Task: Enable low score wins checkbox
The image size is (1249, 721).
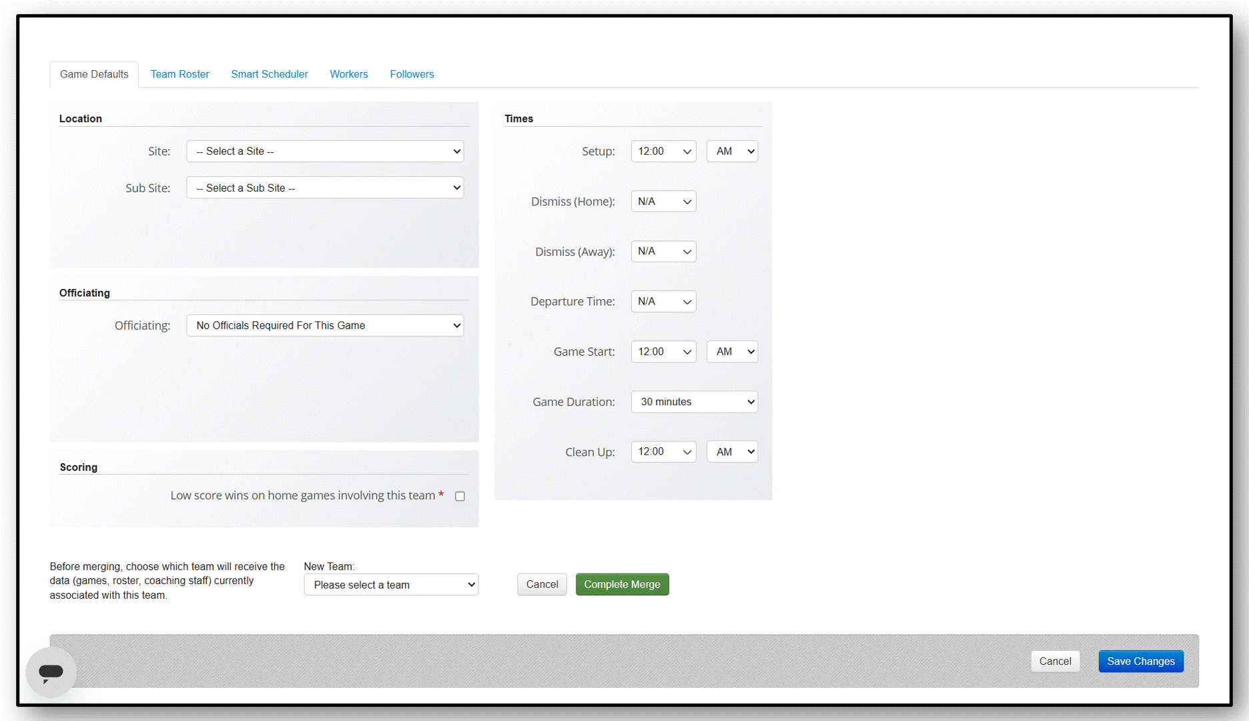Action: [460, 496]
